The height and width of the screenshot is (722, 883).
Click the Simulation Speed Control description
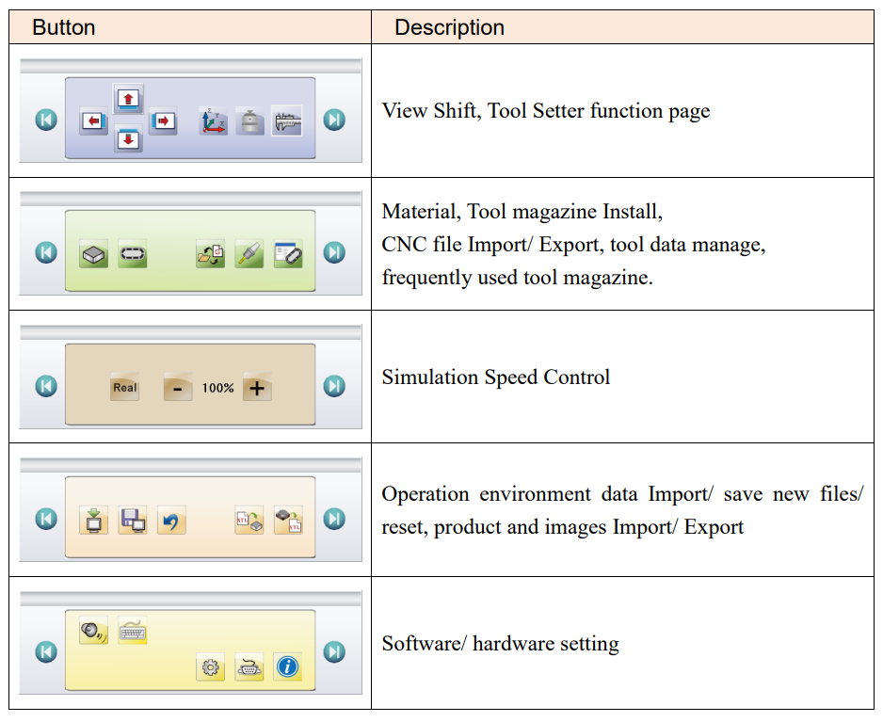pyautogui.click(x=495, y=377)
